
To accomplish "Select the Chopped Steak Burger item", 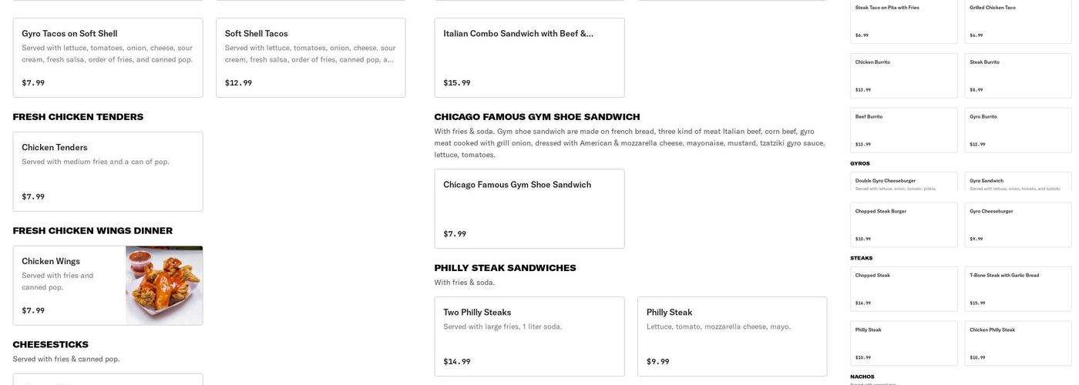I will pyautogui.click(x=904, y=225).
